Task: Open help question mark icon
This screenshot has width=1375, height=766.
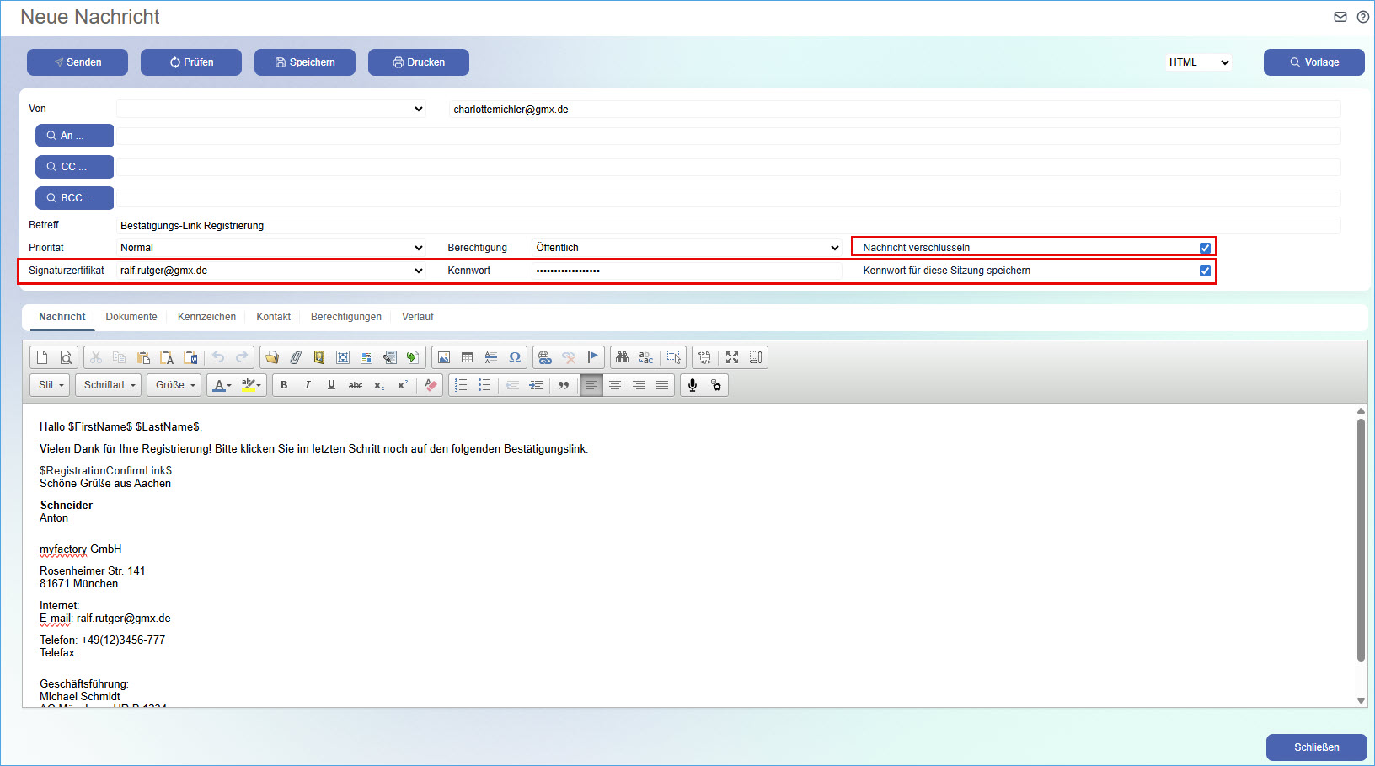Action: 1363,17
